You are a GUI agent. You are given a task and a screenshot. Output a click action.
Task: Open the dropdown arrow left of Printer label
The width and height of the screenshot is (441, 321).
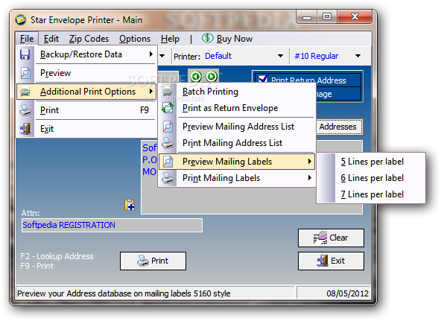[x=162, y=56]
